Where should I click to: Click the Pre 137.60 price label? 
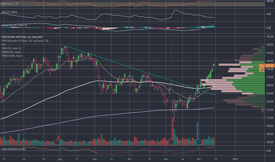click(266, 65)
